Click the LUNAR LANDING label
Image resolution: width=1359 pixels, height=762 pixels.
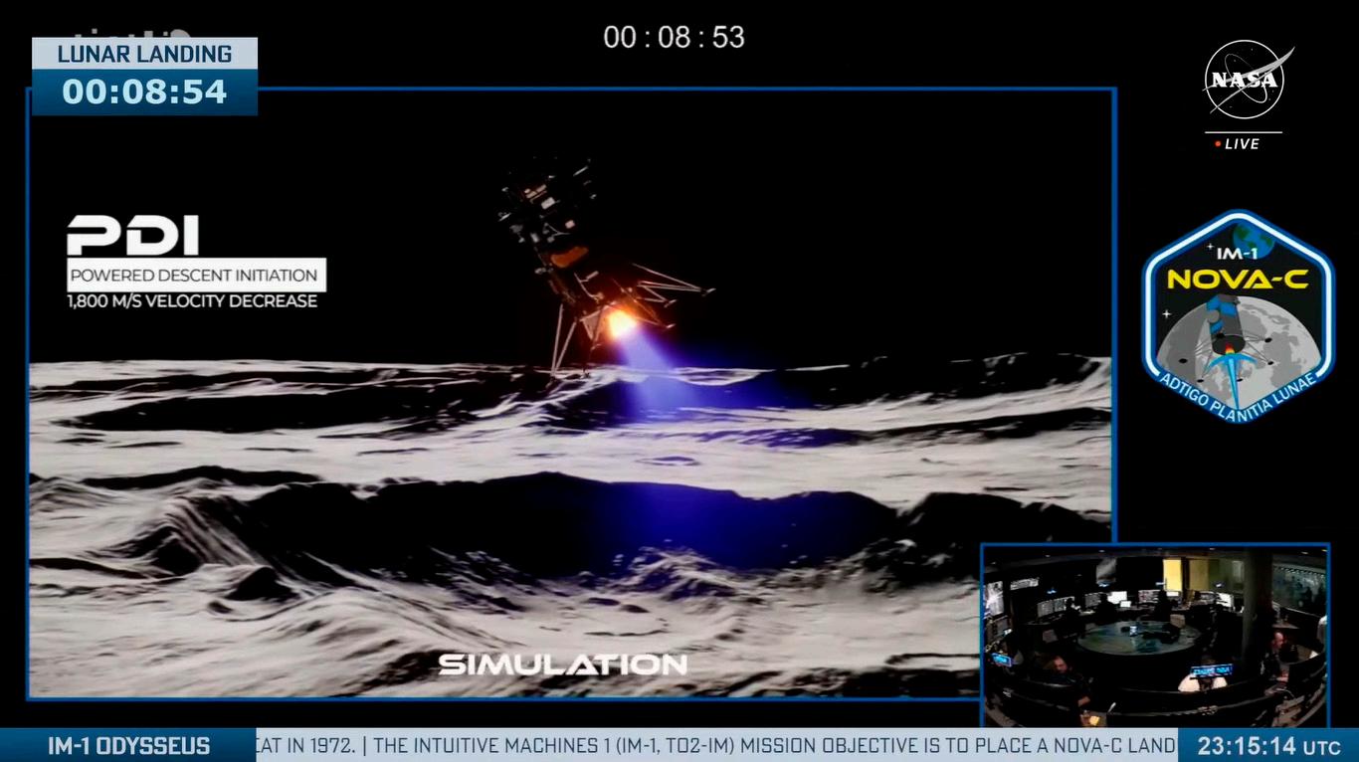(144, 54)
